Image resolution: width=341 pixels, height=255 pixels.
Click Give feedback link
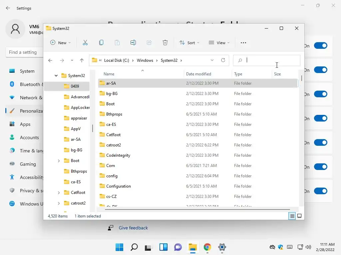click(x=133, y=228)
